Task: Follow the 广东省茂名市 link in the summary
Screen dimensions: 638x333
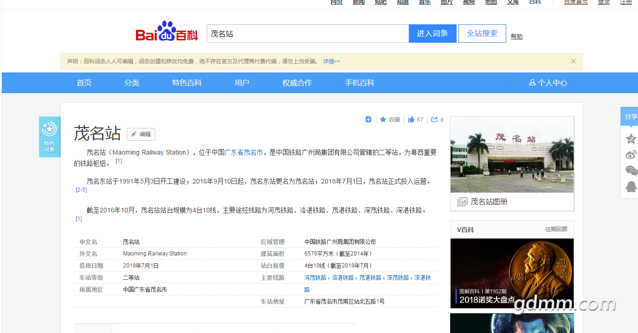Action: click(x=244, y=152)
